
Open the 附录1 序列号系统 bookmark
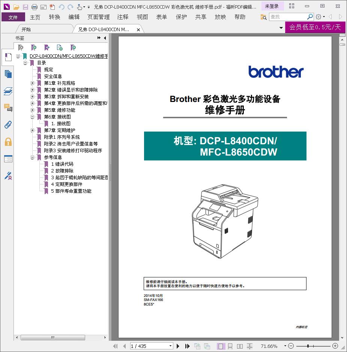pyautogui.click(x=62, y=137)
